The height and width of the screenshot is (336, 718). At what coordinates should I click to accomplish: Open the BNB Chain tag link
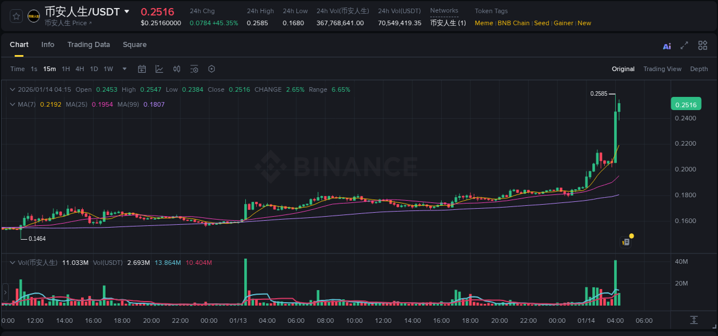pyautogui.click(x=514, y=23)
